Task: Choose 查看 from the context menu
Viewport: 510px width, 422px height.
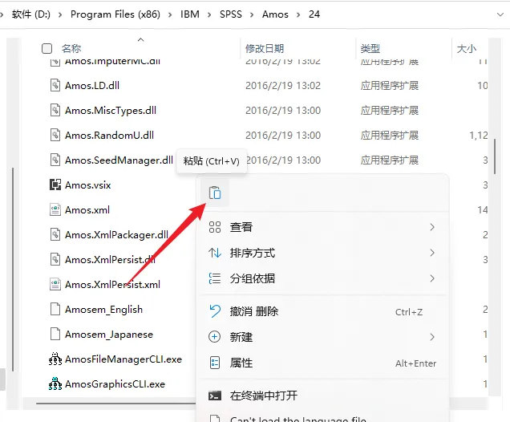Action: click(x=322, y=227)
